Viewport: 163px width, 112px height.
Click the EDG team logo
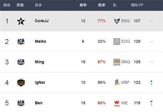pyautogui.click(x=117, y=42)
